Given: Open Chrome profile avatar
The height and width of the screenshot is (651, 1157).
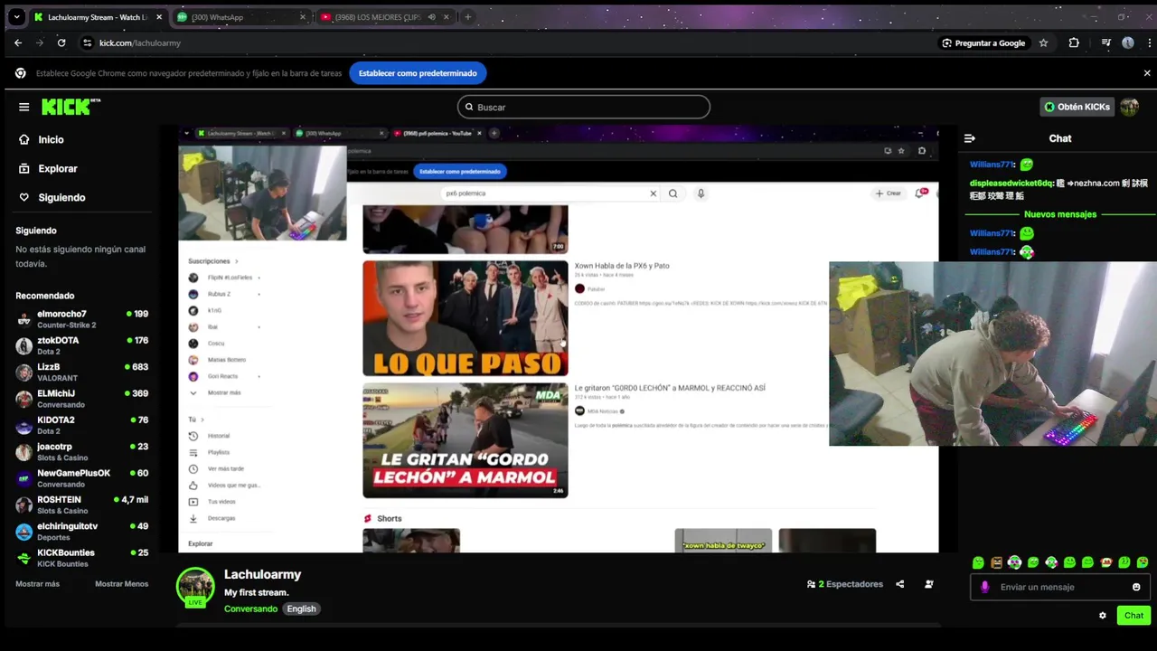Looking at the screenshot, I should tap(1128, 42).
